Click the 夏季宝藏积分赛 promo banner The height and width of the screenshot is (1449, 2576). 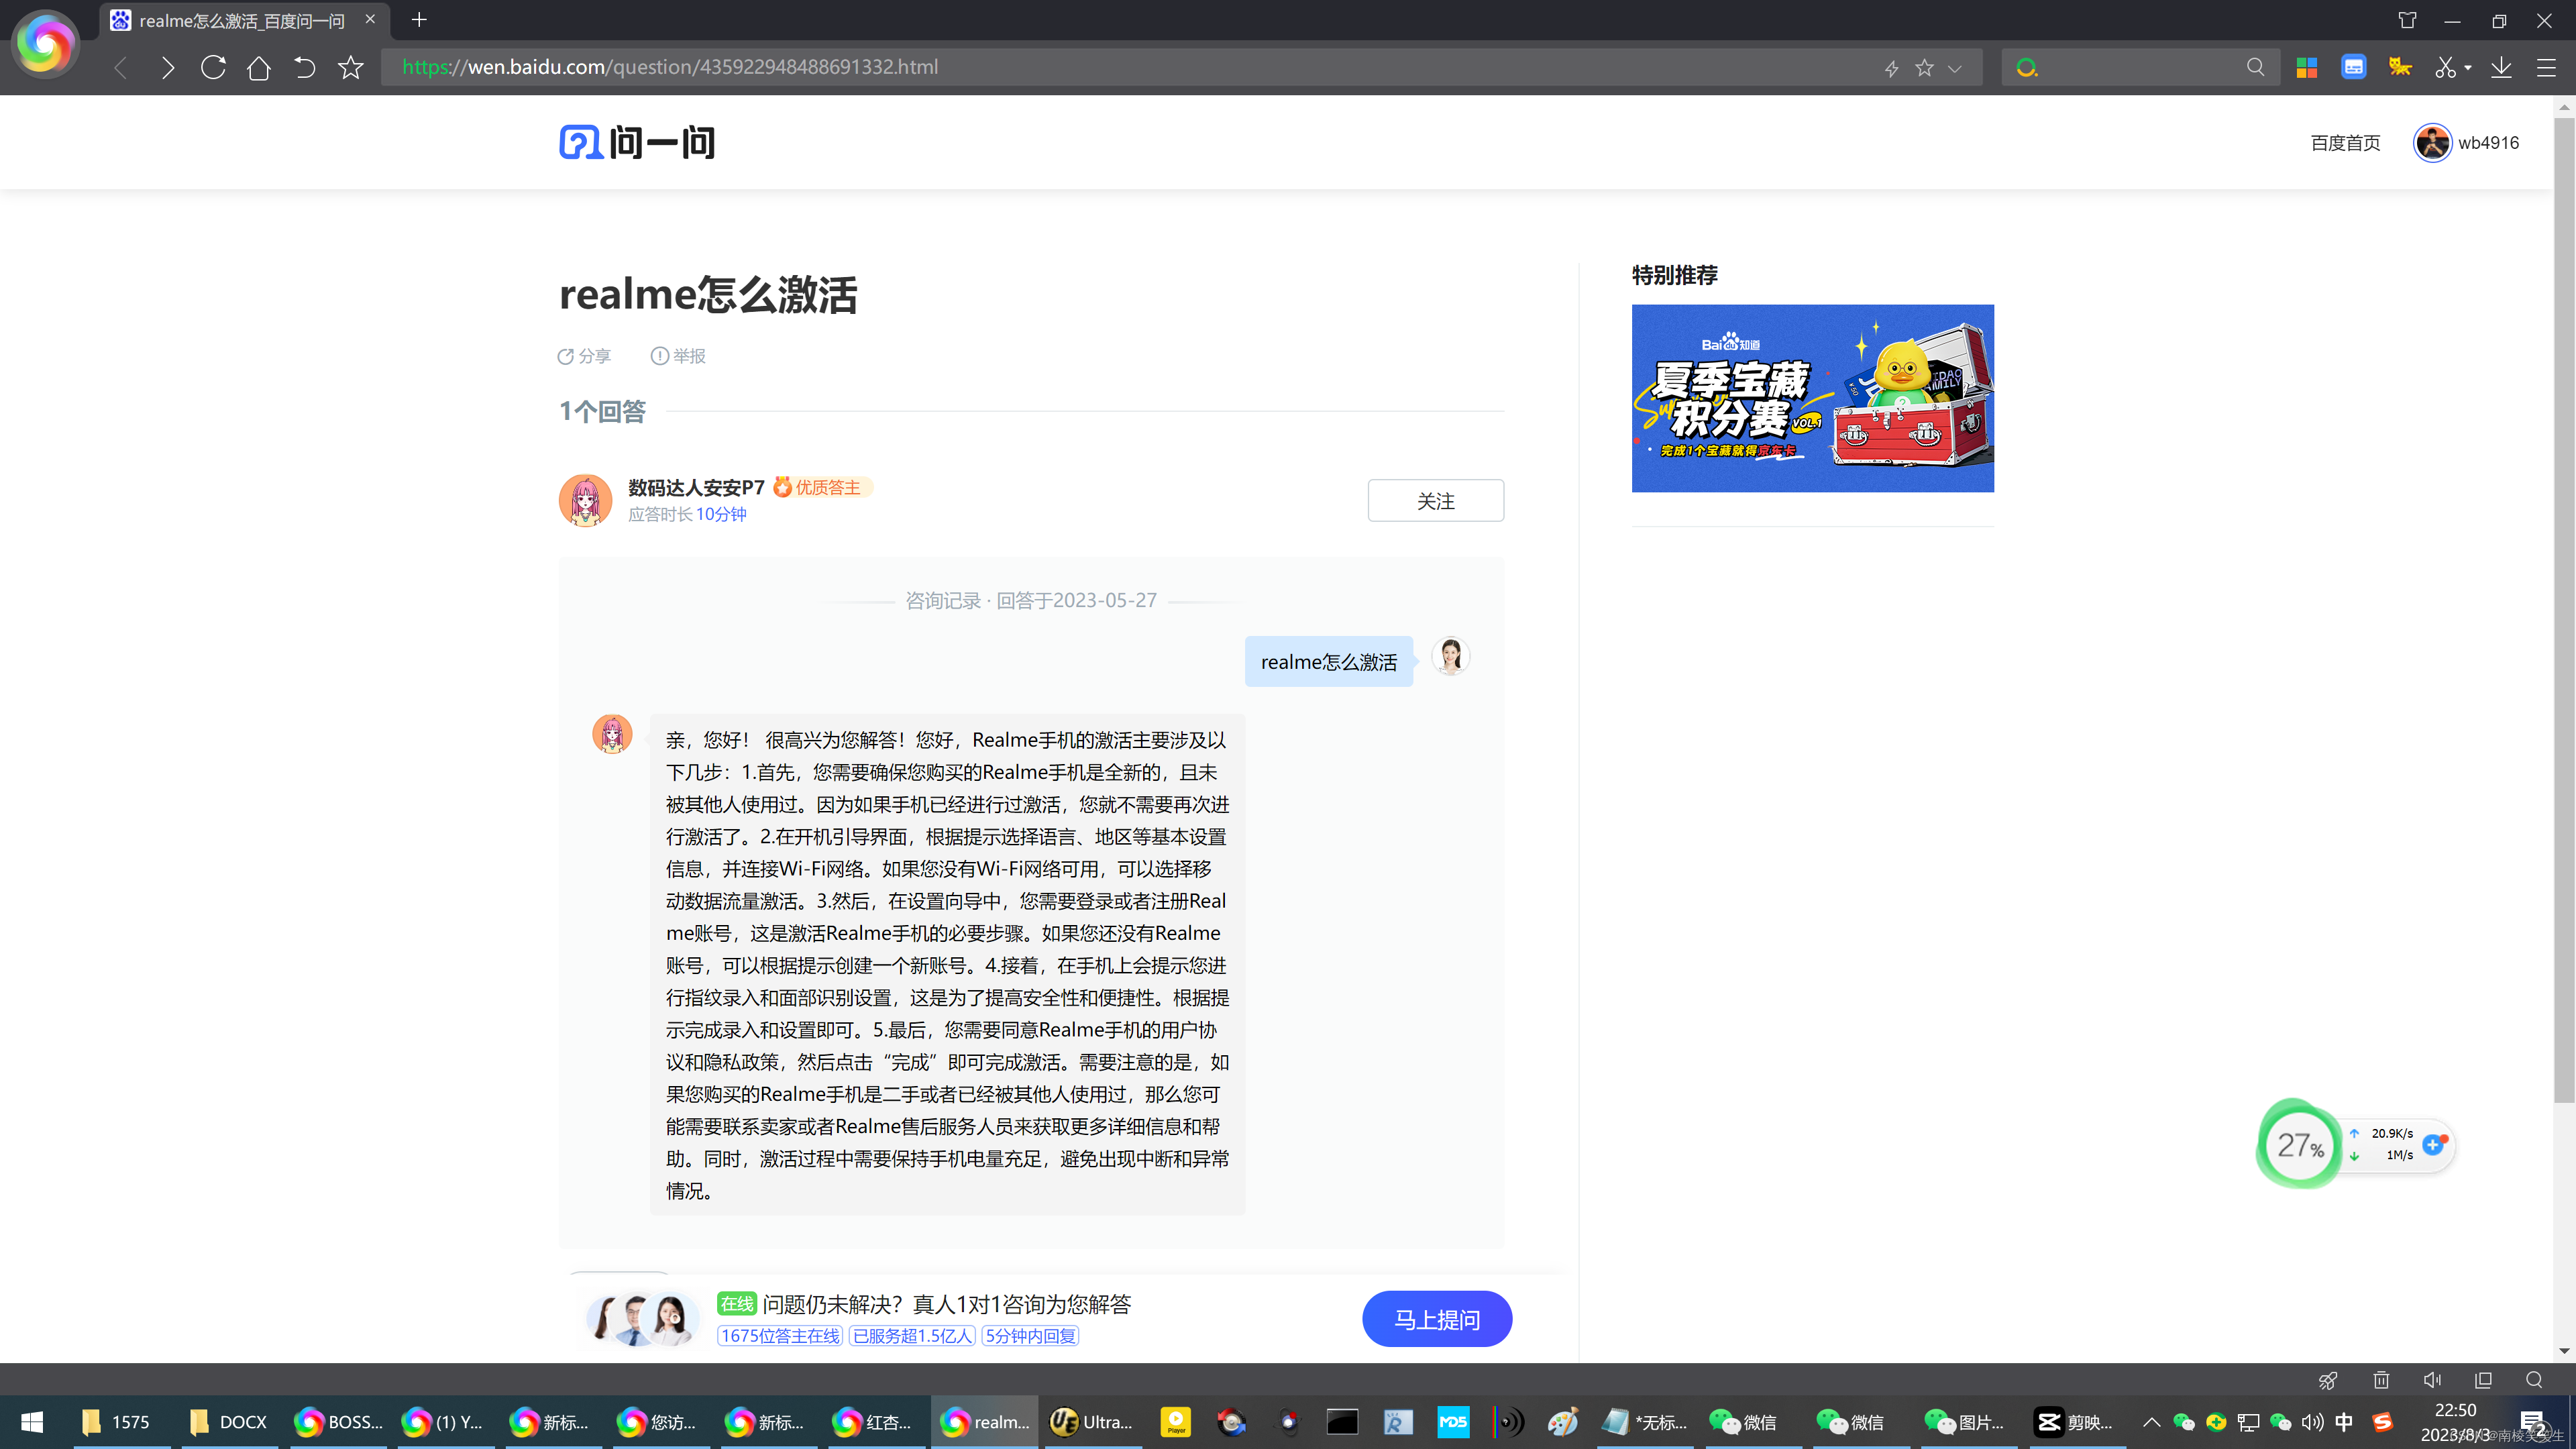pyautogui.click(x=1812, y=398)
